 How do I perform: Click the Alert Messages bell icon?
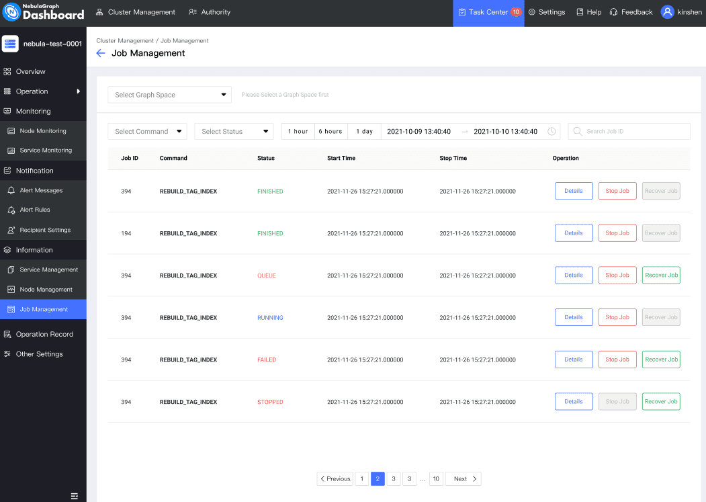(x=11, y=191)
